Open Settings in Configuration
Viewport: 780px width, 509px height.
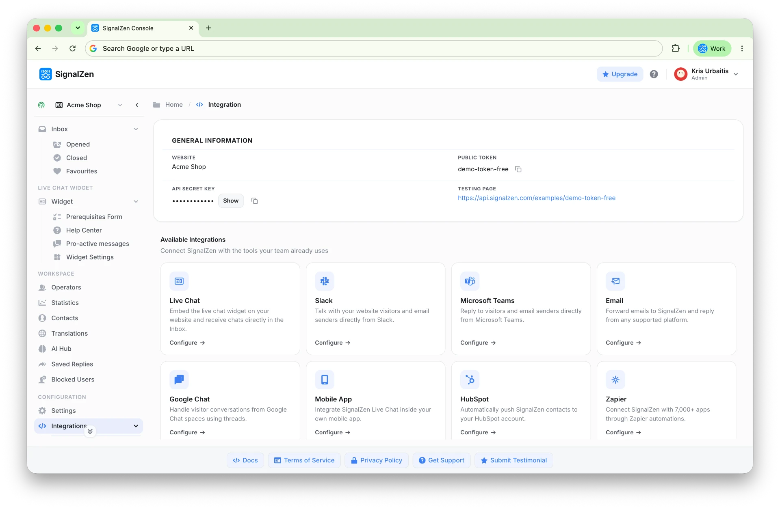[x=63, y=411]
